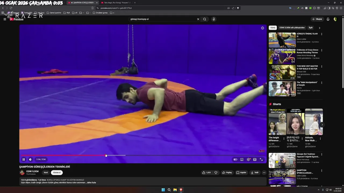Select the CENK İLDEM adlı yükleyiciden chip

292,28
